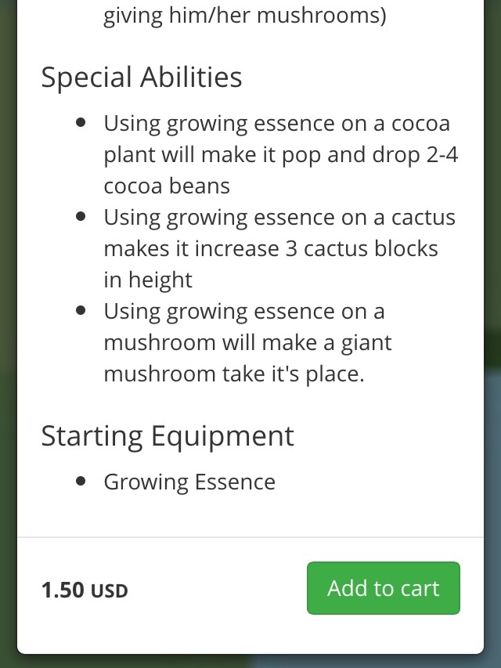Click the giant mushroom ability text

247,342
